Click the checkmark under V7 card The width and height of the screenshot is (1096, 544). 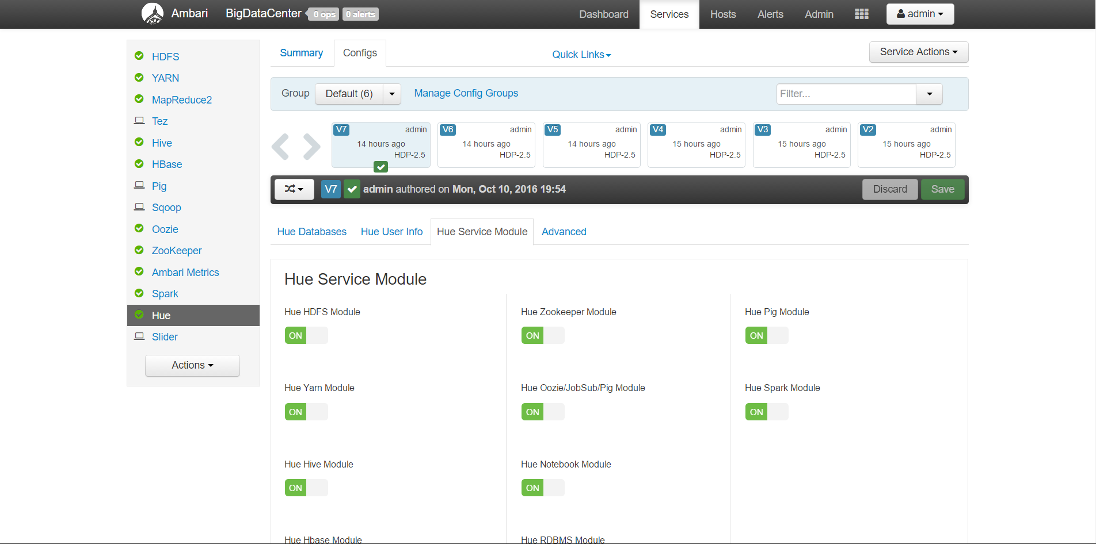click(x=380, y=167)
